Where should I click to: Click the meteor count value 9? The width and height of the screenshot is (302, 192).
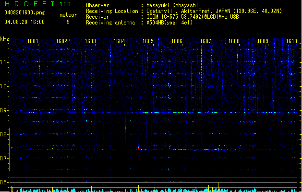click(x=68, y=22)
